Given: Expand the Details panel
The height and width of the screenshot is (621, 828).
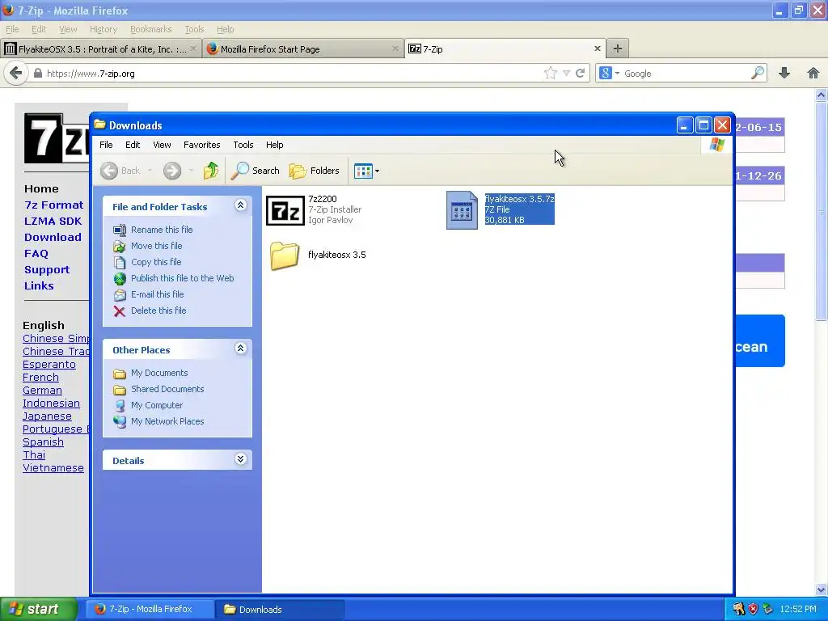Looking at the screenshot, I should [240, 459].
